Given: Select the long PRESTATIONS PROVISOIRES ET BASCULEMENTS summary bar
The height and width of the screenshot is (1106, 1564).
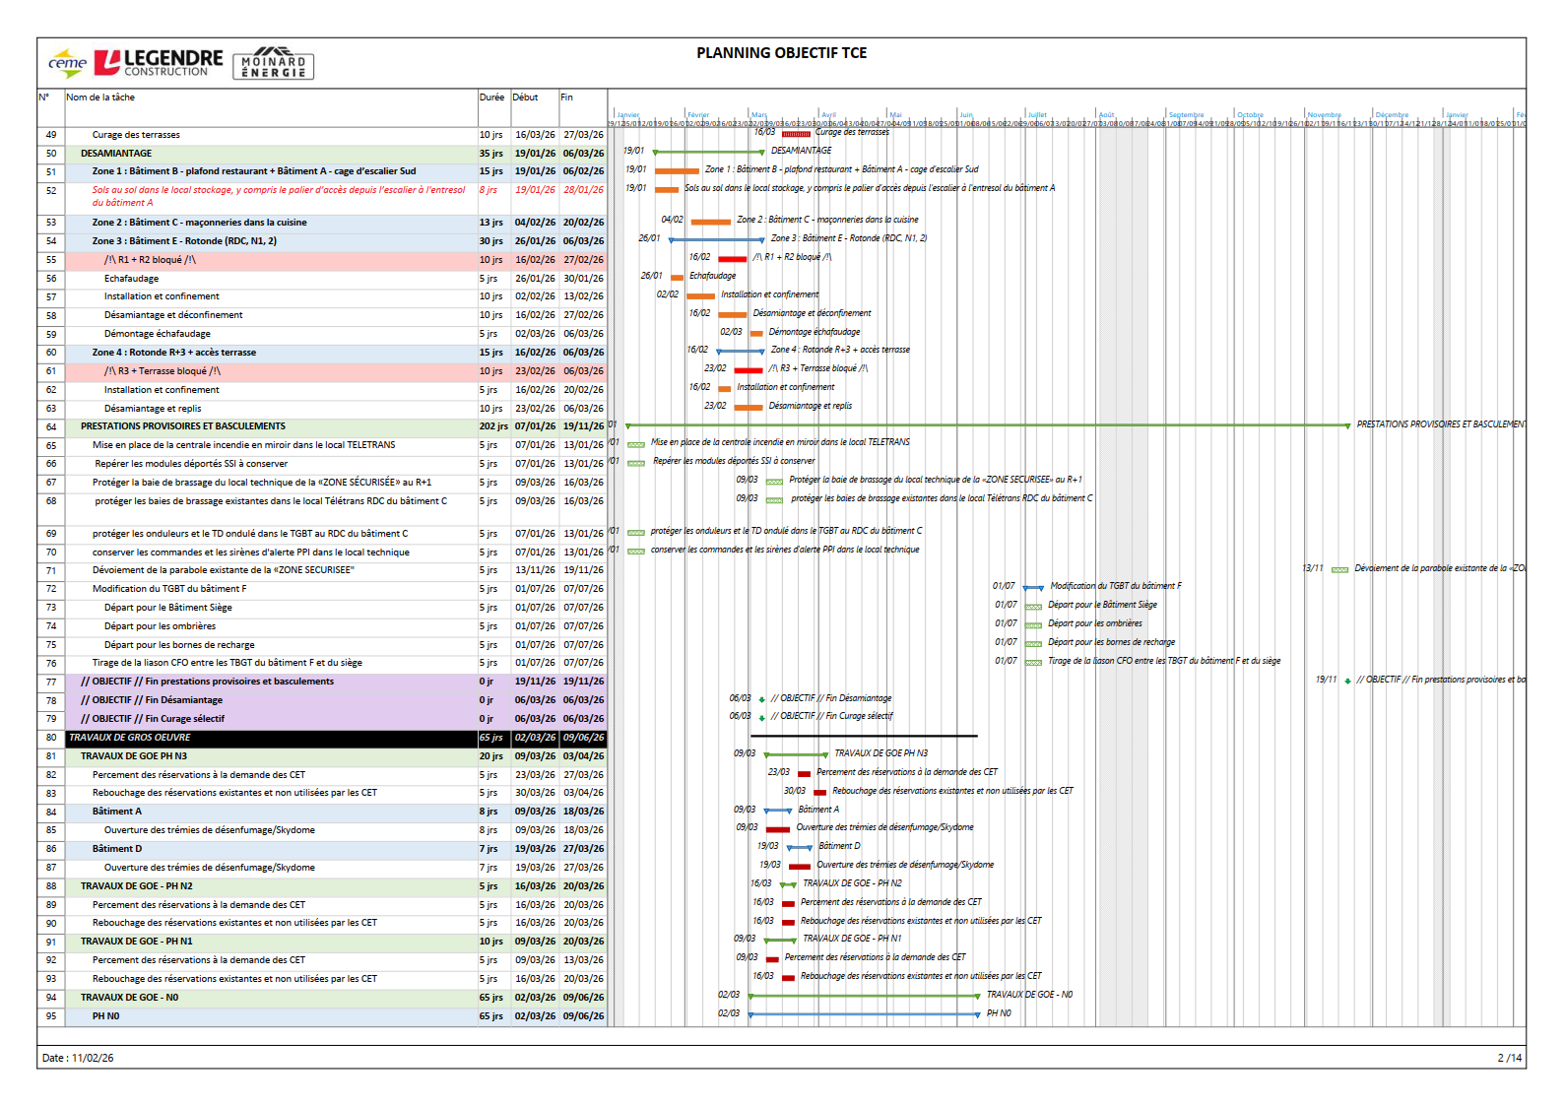Looking at the screenshot, I should click(x=985, y=425).
